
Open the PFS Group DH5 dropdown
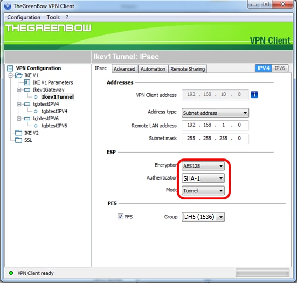203,217
